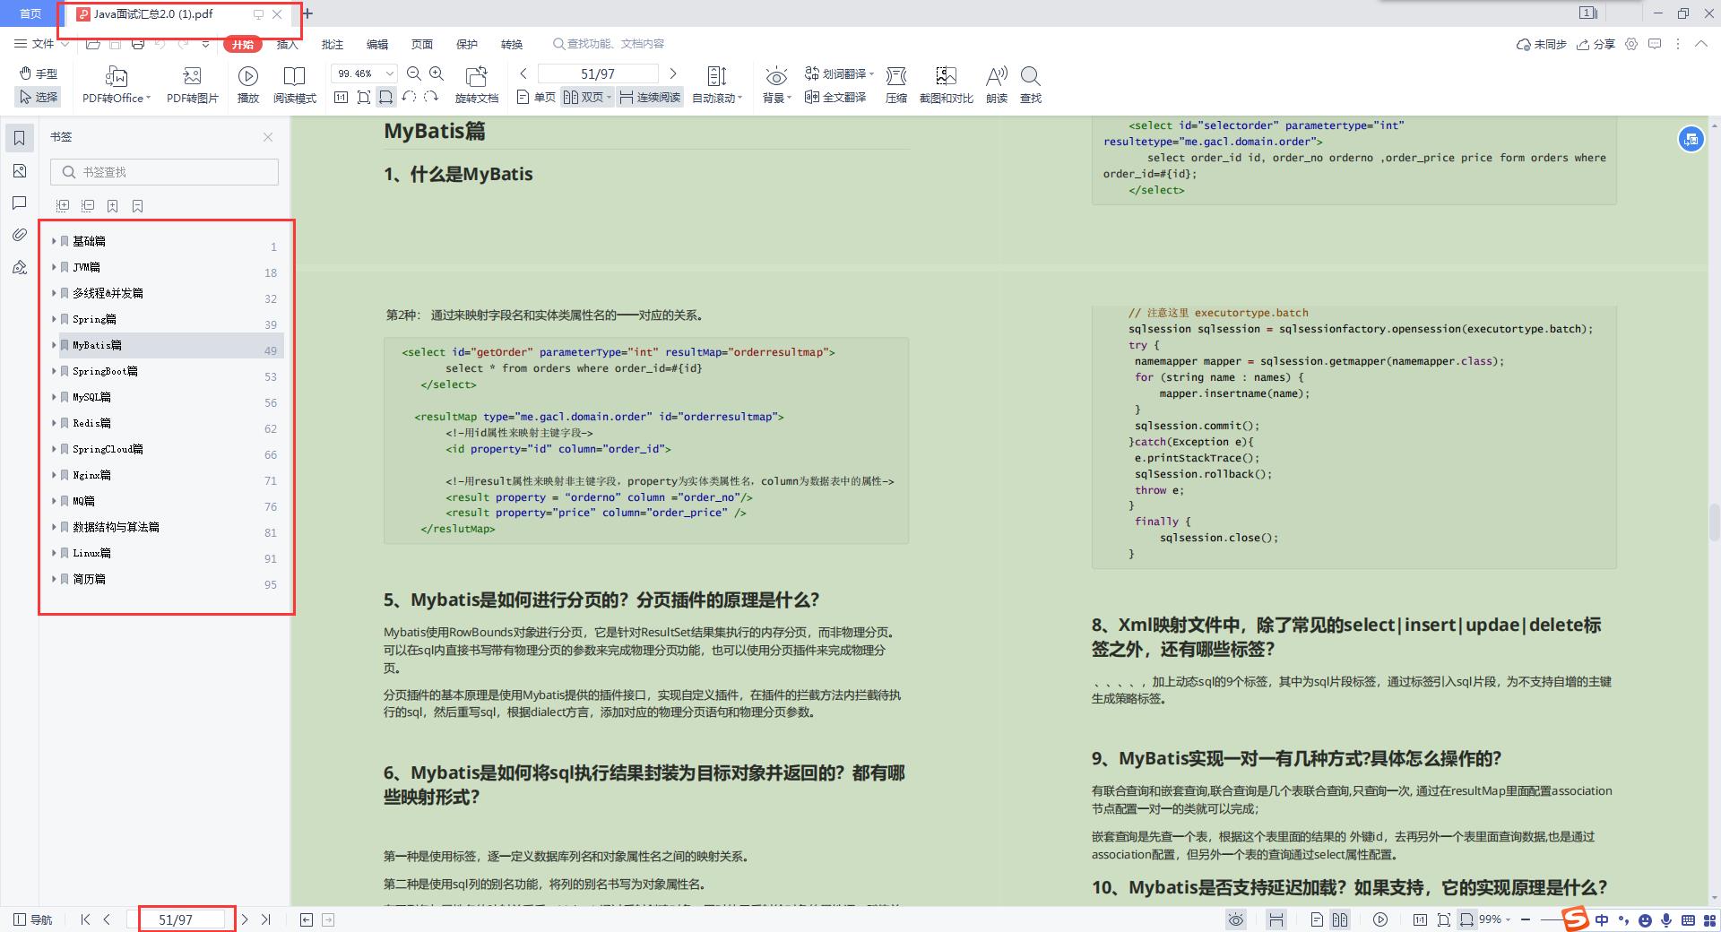
Task: Open the print icon in quick access bar
Action: coord(137,44)
